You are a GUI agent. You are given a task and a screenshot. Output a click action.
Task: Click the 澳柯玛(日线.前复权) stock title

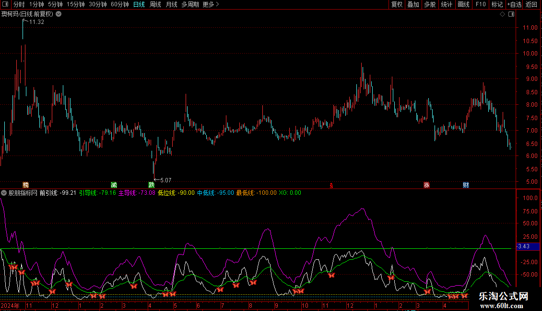[27, 14]
